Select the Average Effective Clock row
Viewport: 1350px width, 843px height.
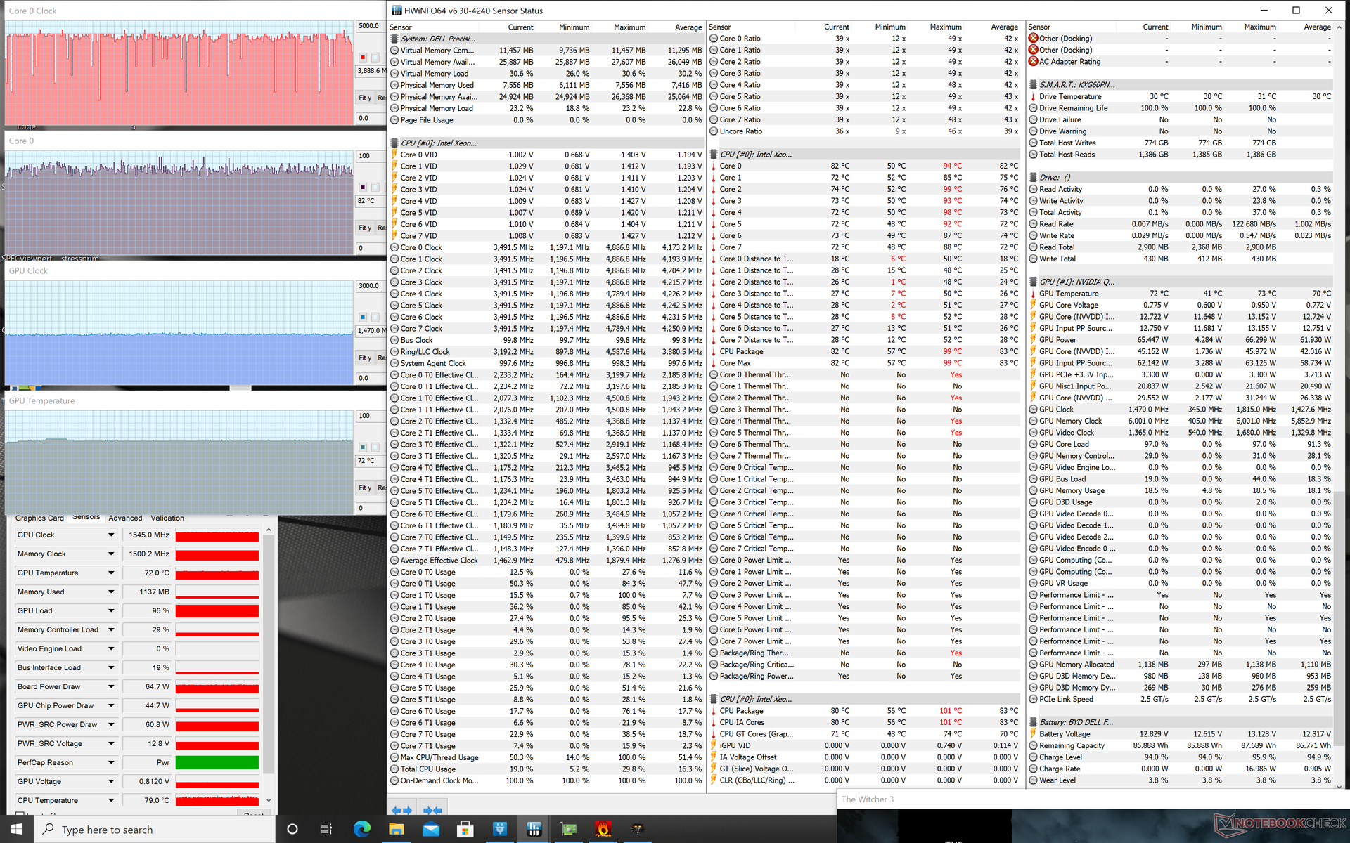click(546, 561)
